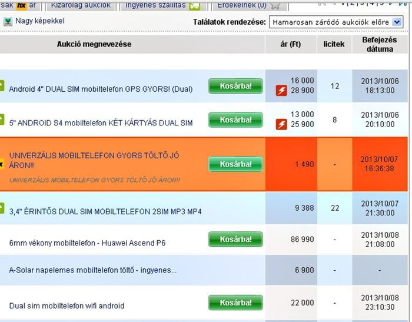Click the lightning icon beside 28 900
The image size is (412, 322).
(281, 91)
